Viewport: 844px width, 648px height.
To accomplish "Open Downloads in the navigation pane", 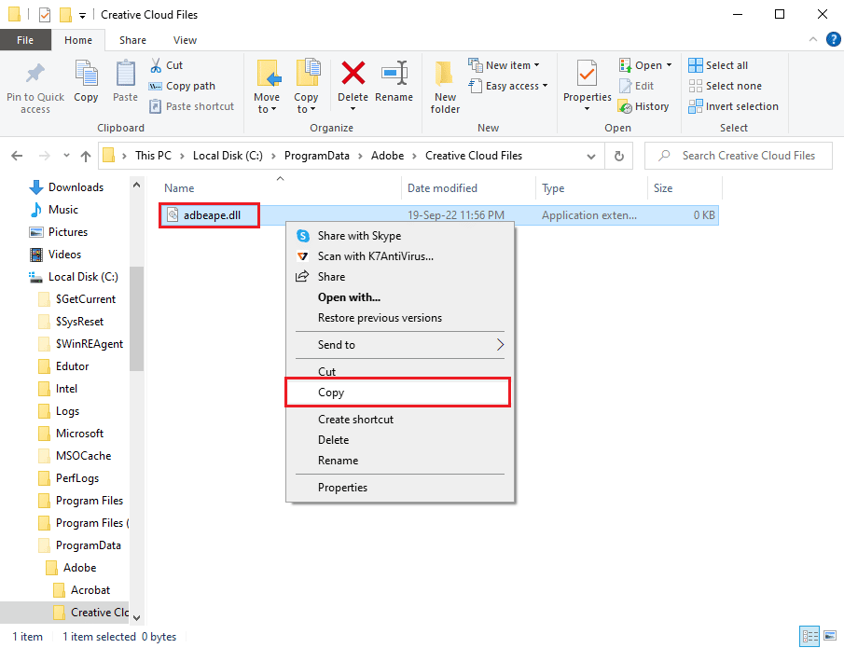I will pos(65,187).
